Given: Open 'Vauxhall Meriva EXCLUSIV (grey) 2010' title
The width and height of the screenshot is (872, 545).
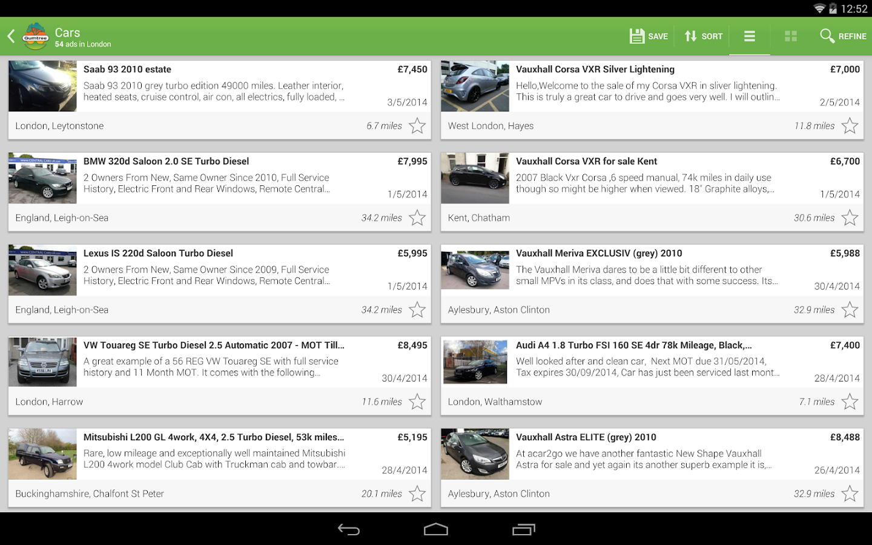Looking at the screenshot, I should click(599, 254).
